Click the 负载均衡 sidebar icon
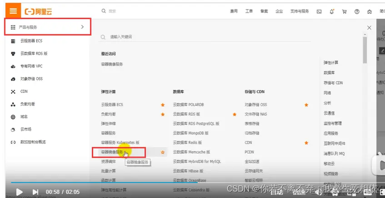 (13, 104)
